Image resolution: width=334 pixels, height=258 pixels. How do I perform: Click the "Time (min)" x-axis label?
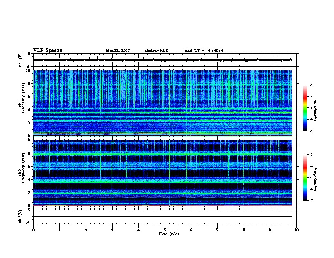click(x=169, y=234)
